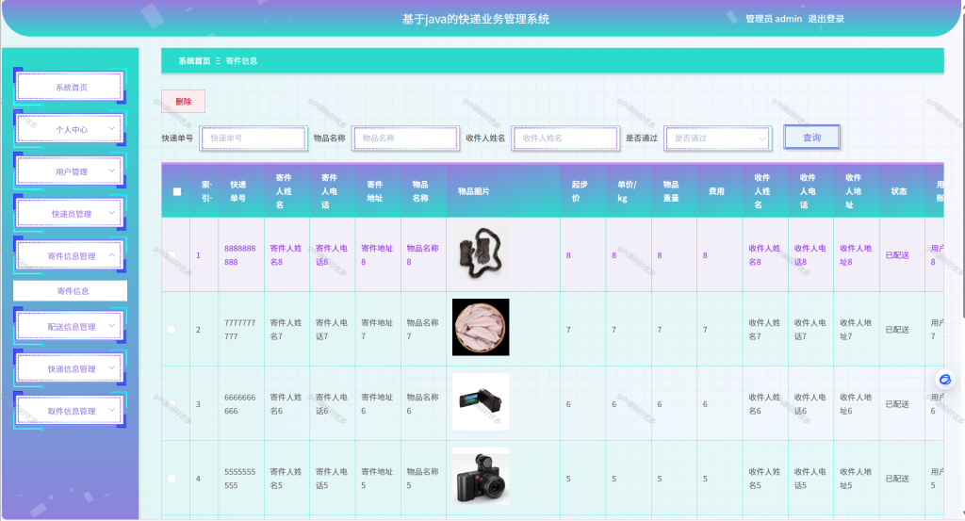Click the 退出登录 link

(x=826, y=19)
